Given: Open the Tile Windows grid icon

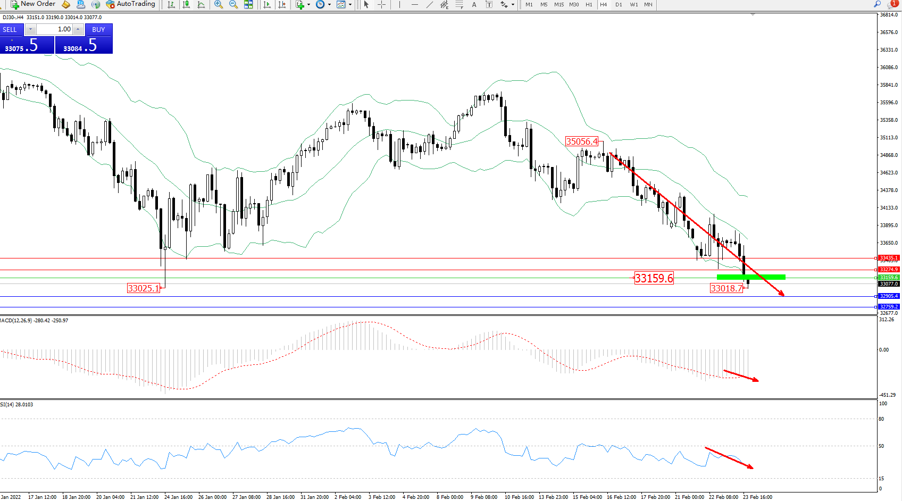Looking at the screenshot, I should 248,4.
